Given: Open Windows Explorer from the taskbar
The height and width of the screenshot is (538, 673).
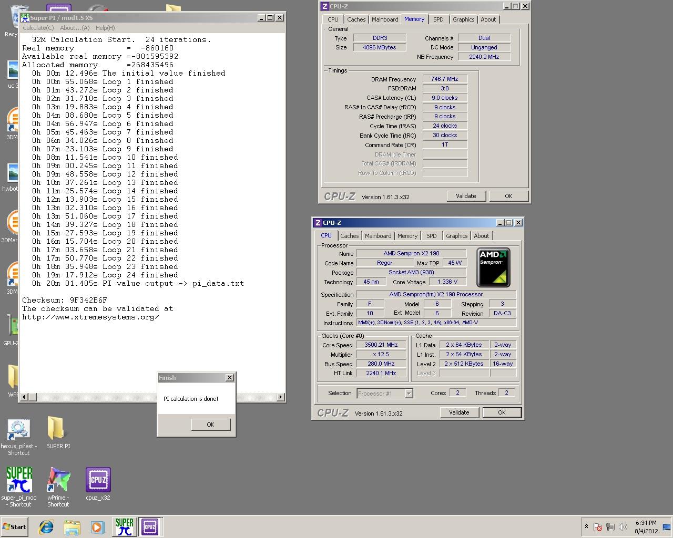Looking at the screenshot, I should pos(72,527).
